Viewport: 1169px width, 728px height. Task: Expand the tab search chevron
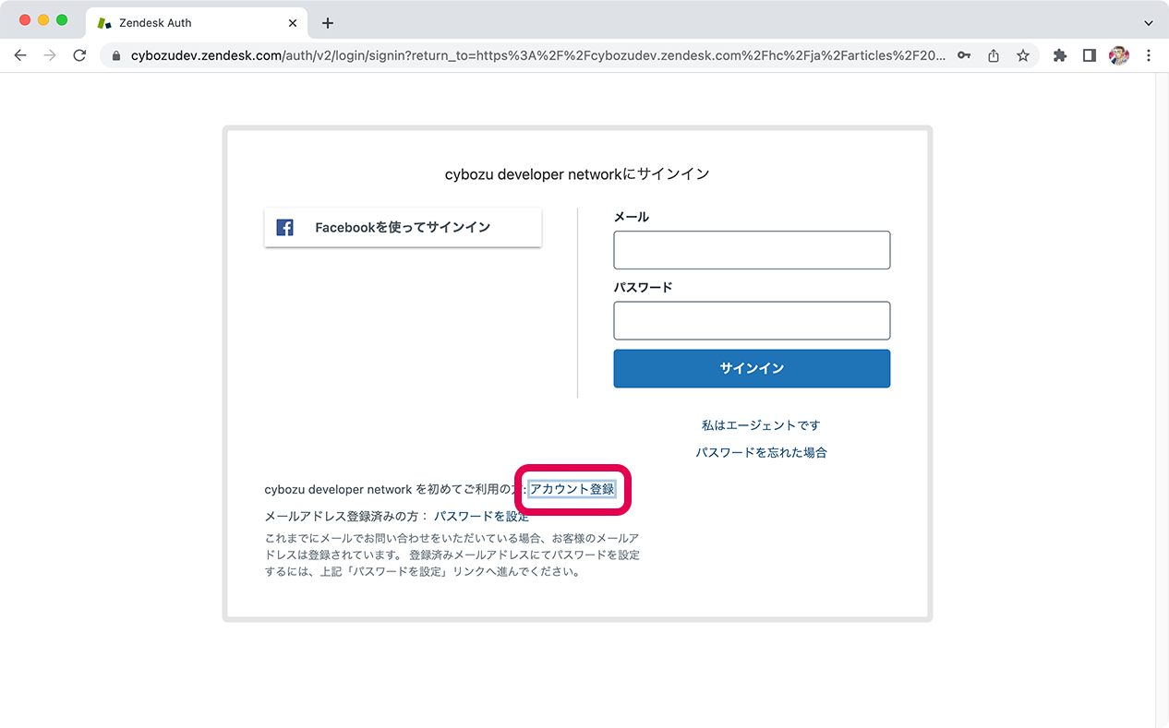click(x=1149, y=23)
